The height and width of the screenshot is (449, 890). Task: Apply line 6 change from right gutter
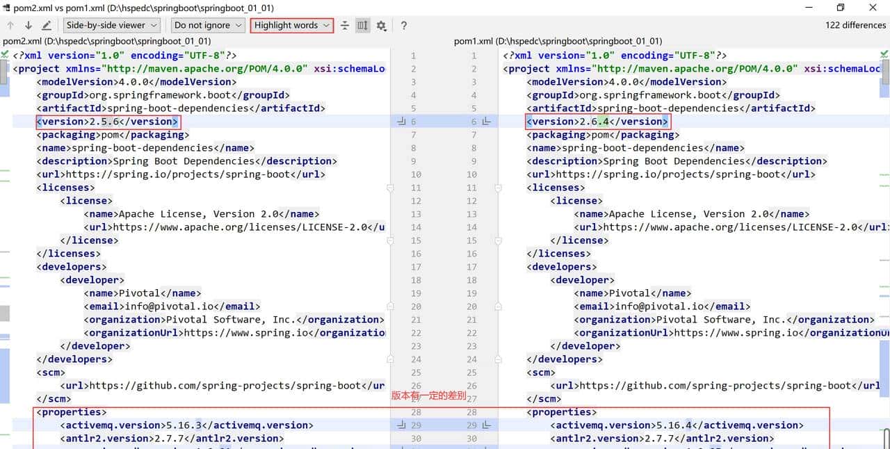click(x=487, y=122)
